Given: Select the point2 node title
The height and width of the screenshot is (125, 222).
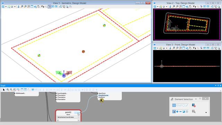Looking at the screenshot, I should [68, 112].
